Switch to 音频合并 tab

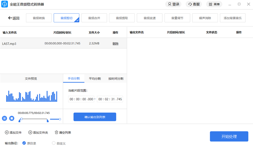point(94,18)
